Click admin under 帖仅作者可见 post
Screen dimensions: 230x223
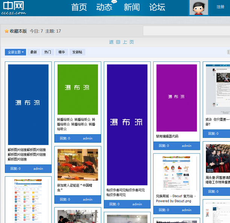[x=137, y=204]
